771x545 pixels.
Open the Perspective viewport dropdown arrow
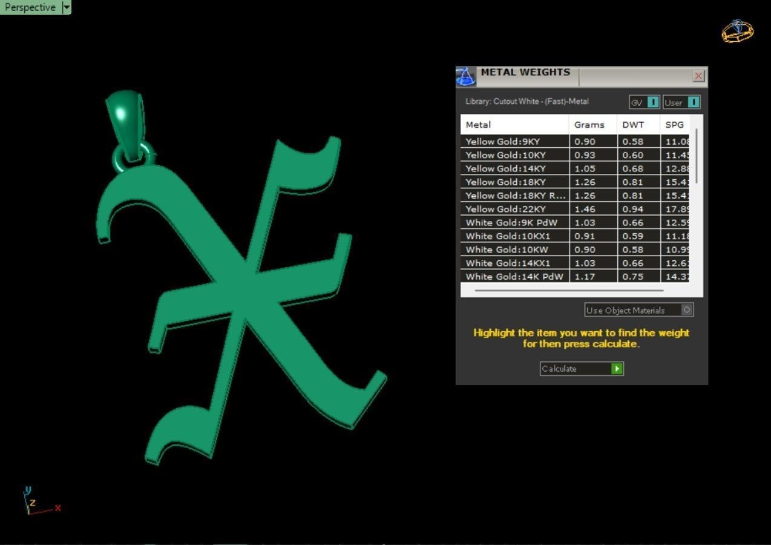point(67,7)
